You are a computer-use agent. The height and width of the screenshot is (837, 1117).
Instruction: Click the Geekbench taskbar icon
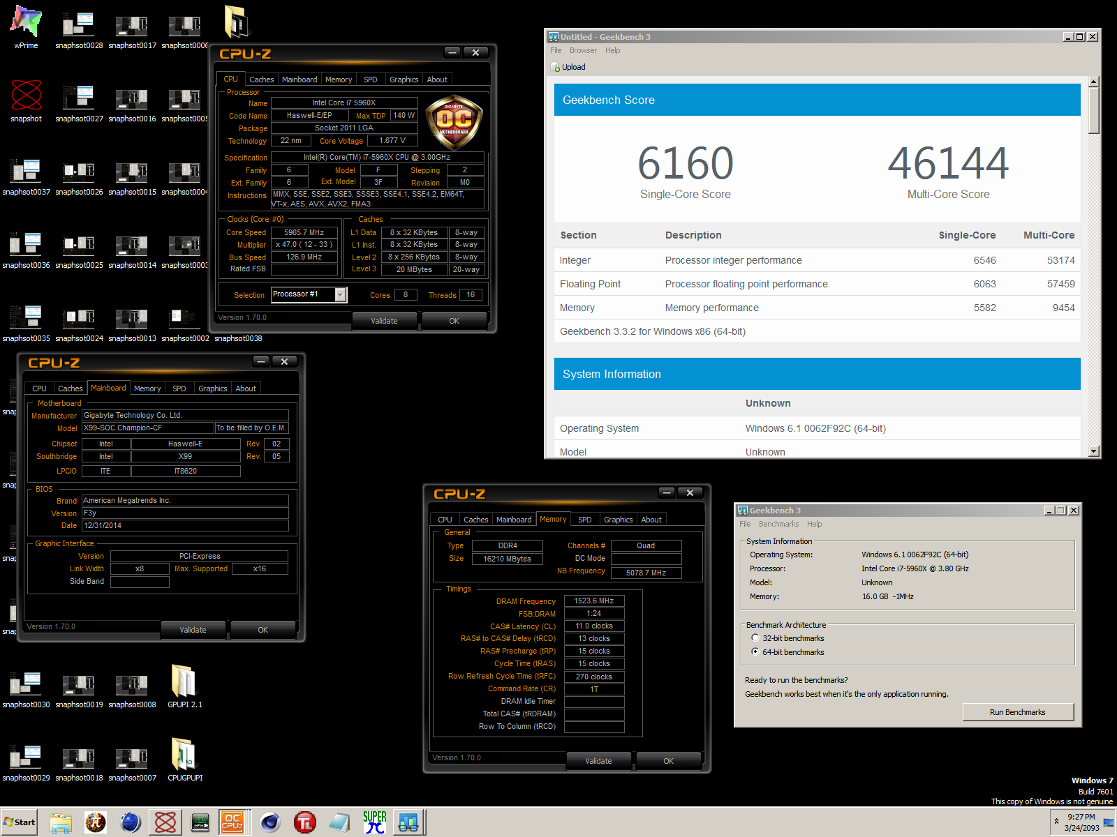[x=408, y=823]
